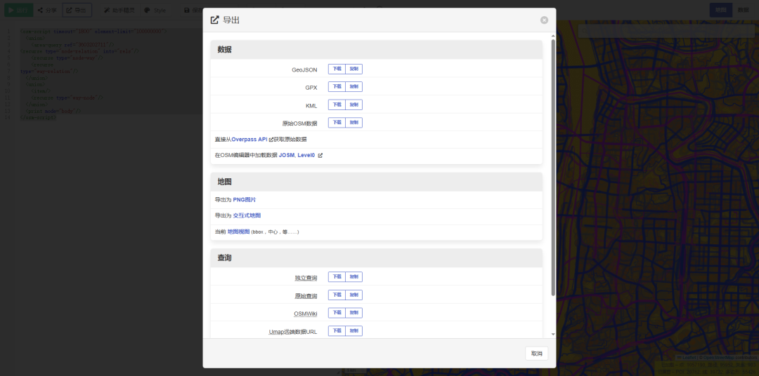Copy the GPX export

click(353, 86)
